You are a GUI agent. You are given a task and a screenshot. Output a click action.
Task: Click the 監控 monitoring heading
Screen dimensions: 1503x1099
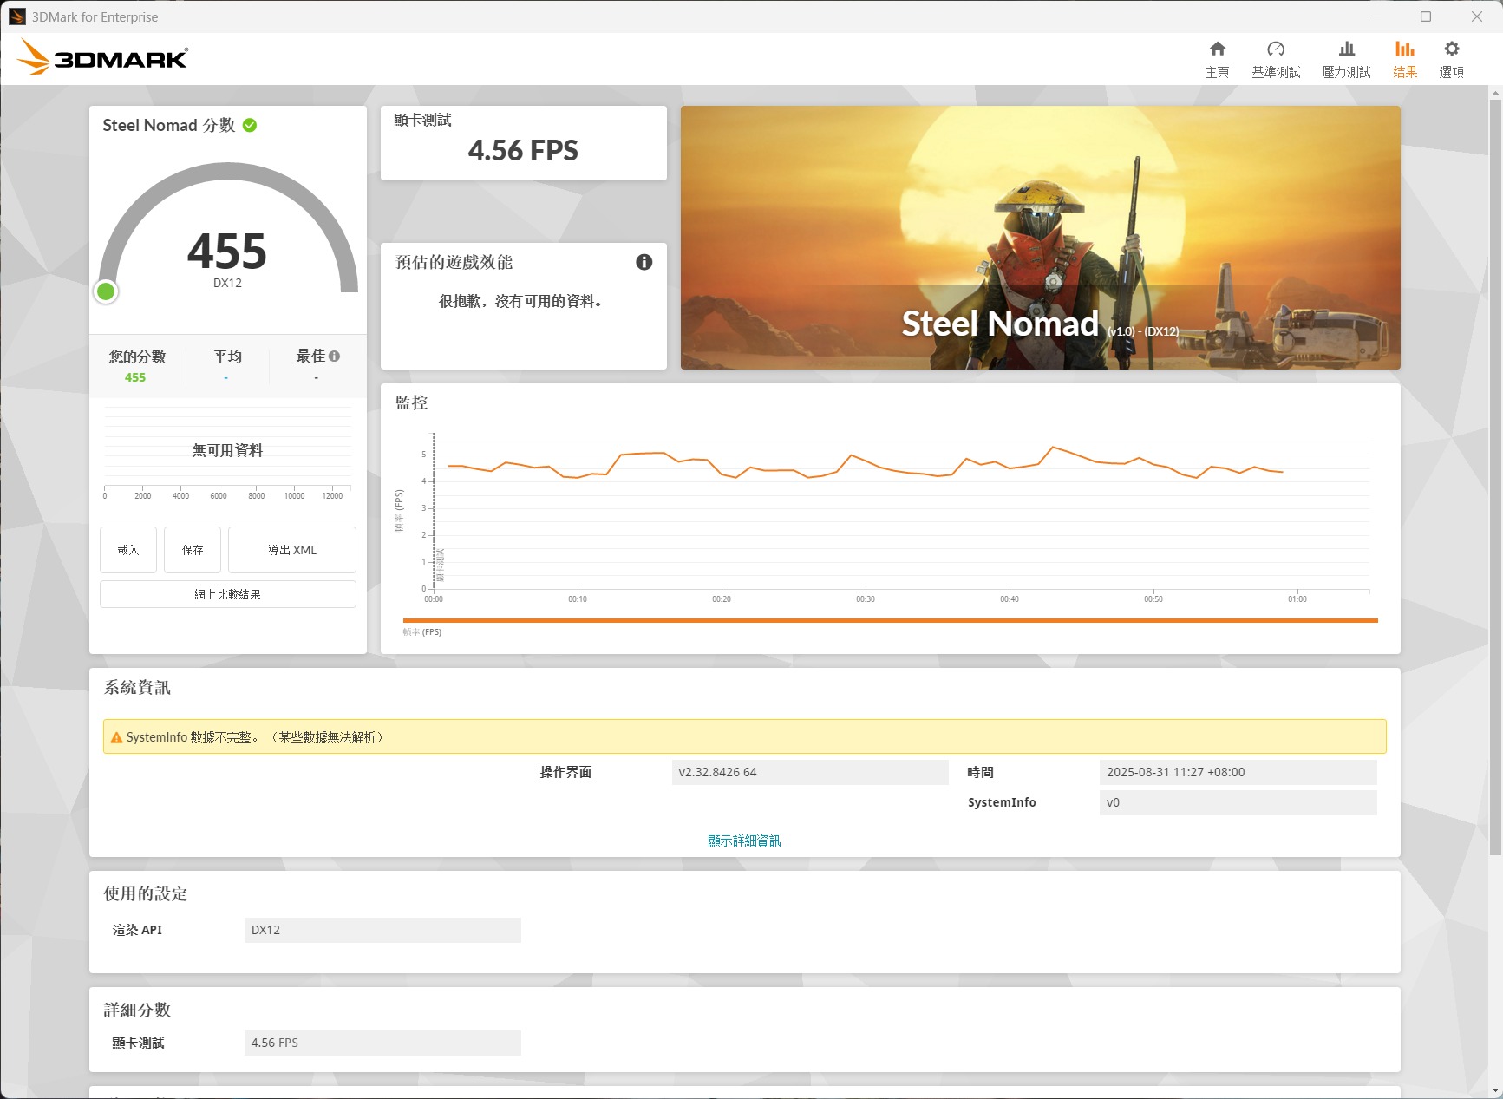412,402
